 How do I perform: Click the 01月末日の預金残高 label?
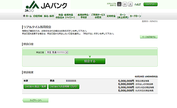pos(144,91)
